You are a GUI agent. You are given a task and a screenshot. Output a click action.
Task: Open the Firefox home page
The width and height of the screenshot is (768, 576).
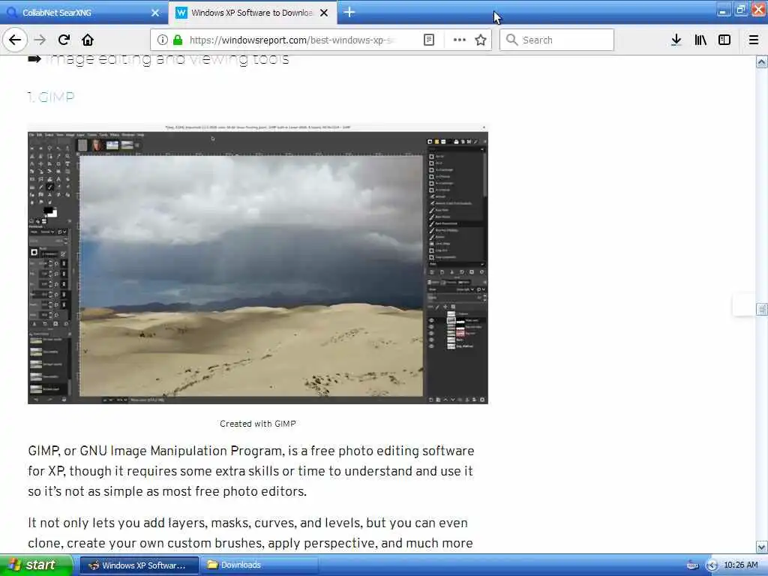tap(88, 40)
